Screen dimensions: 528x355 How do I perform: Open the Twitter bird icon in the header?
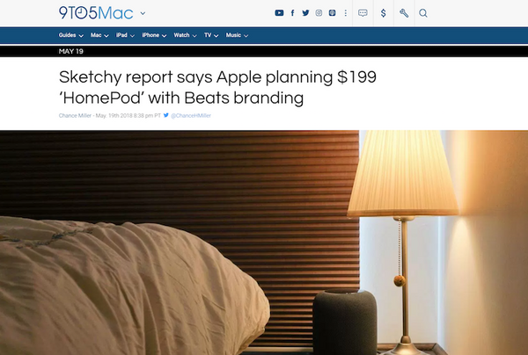(x=305, y=13)
